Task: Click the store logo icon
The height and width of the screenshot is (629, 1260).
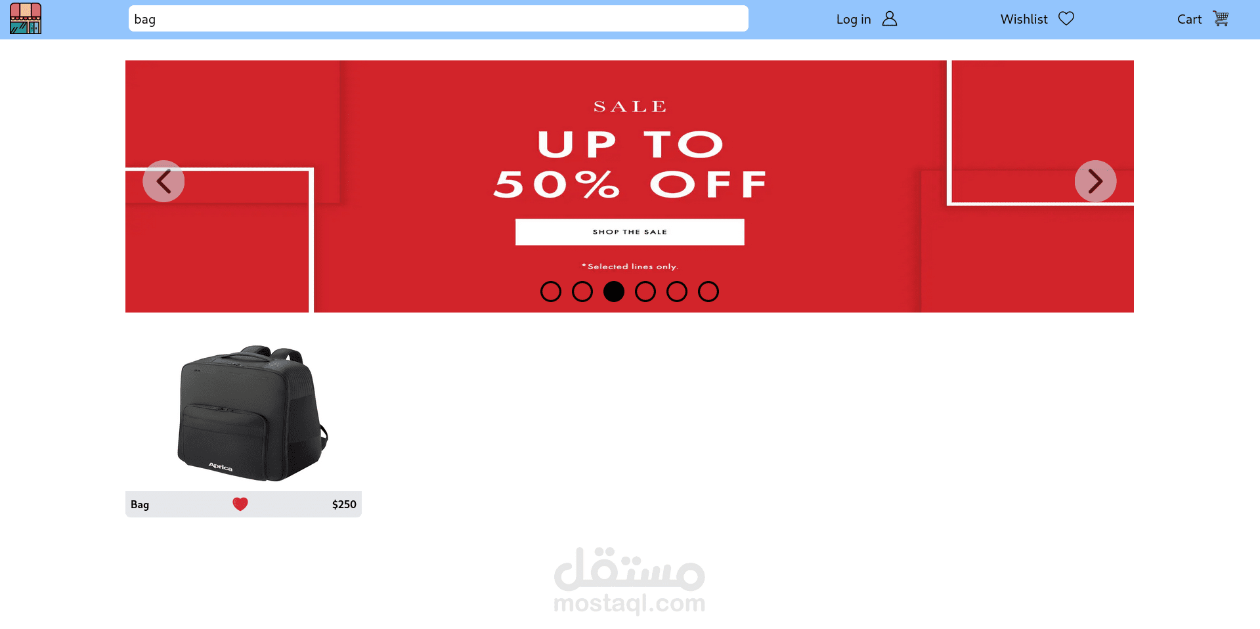Action: [x=26, y=18]
